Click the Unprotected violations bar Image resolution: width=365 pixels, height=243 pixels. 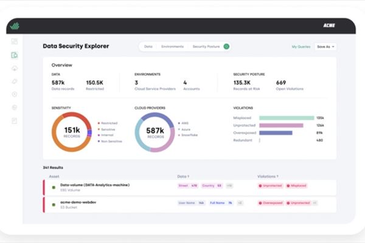[281, 126]
